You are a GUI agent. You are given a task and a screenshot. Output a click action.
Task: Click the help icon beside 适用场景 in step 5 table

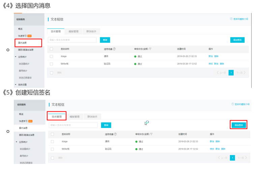(115, 134)
